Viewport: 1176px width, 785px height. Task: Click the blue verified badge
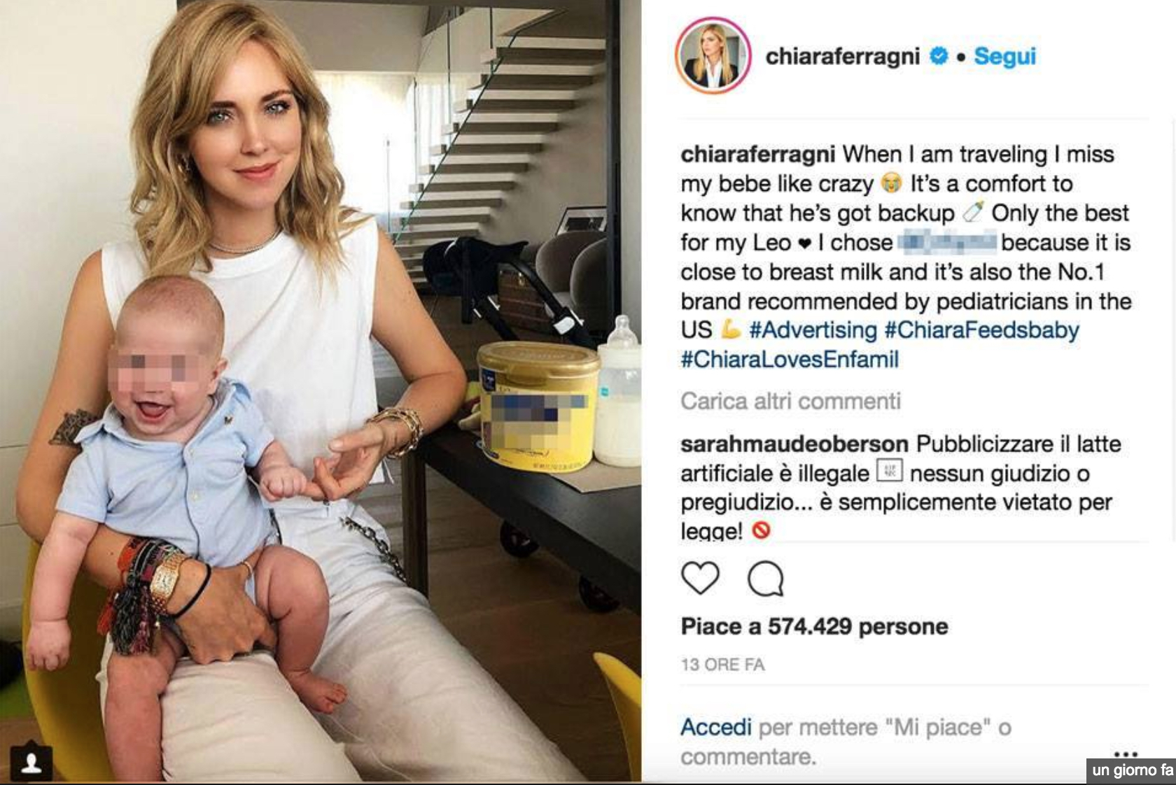pos(938,55)
